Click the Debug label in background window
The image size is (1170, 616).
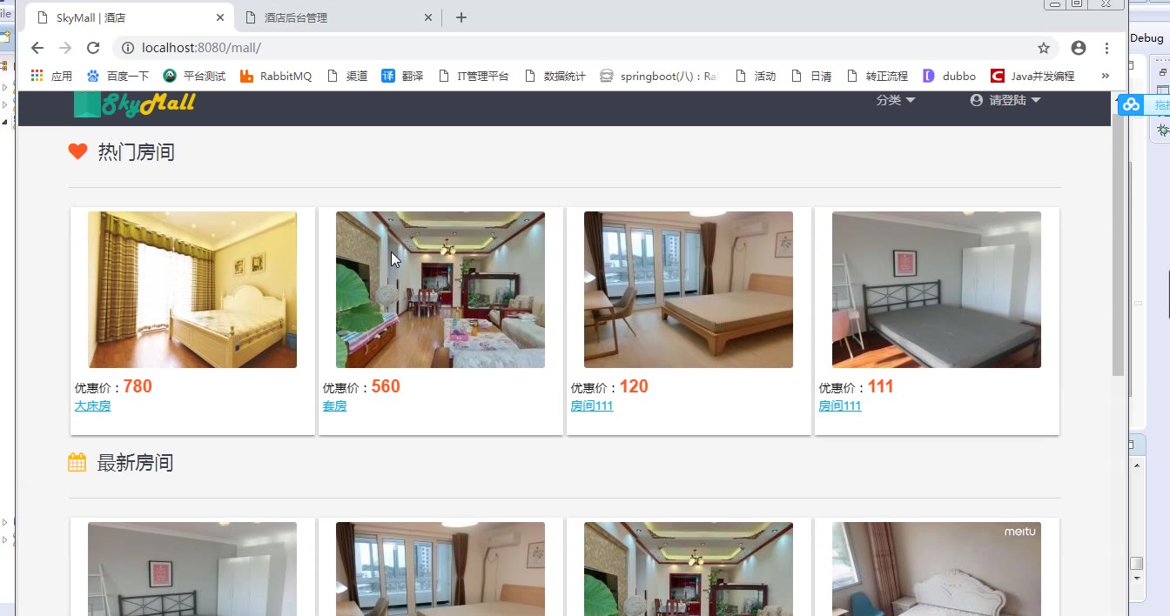[1146, 38]
